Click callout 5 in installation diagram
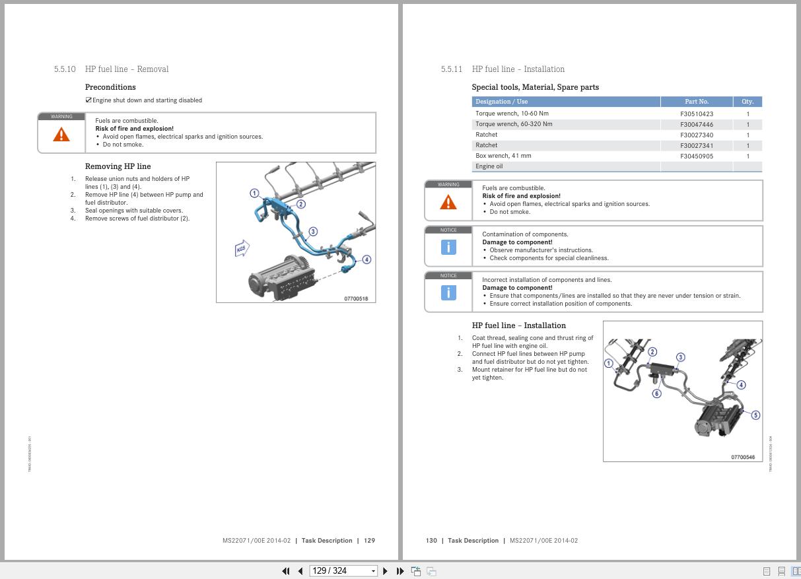 [755, 415]
